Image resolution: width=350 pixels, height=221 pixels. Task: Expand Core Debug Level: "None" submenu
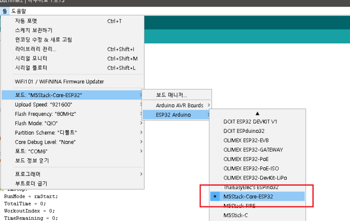[73, 142]
